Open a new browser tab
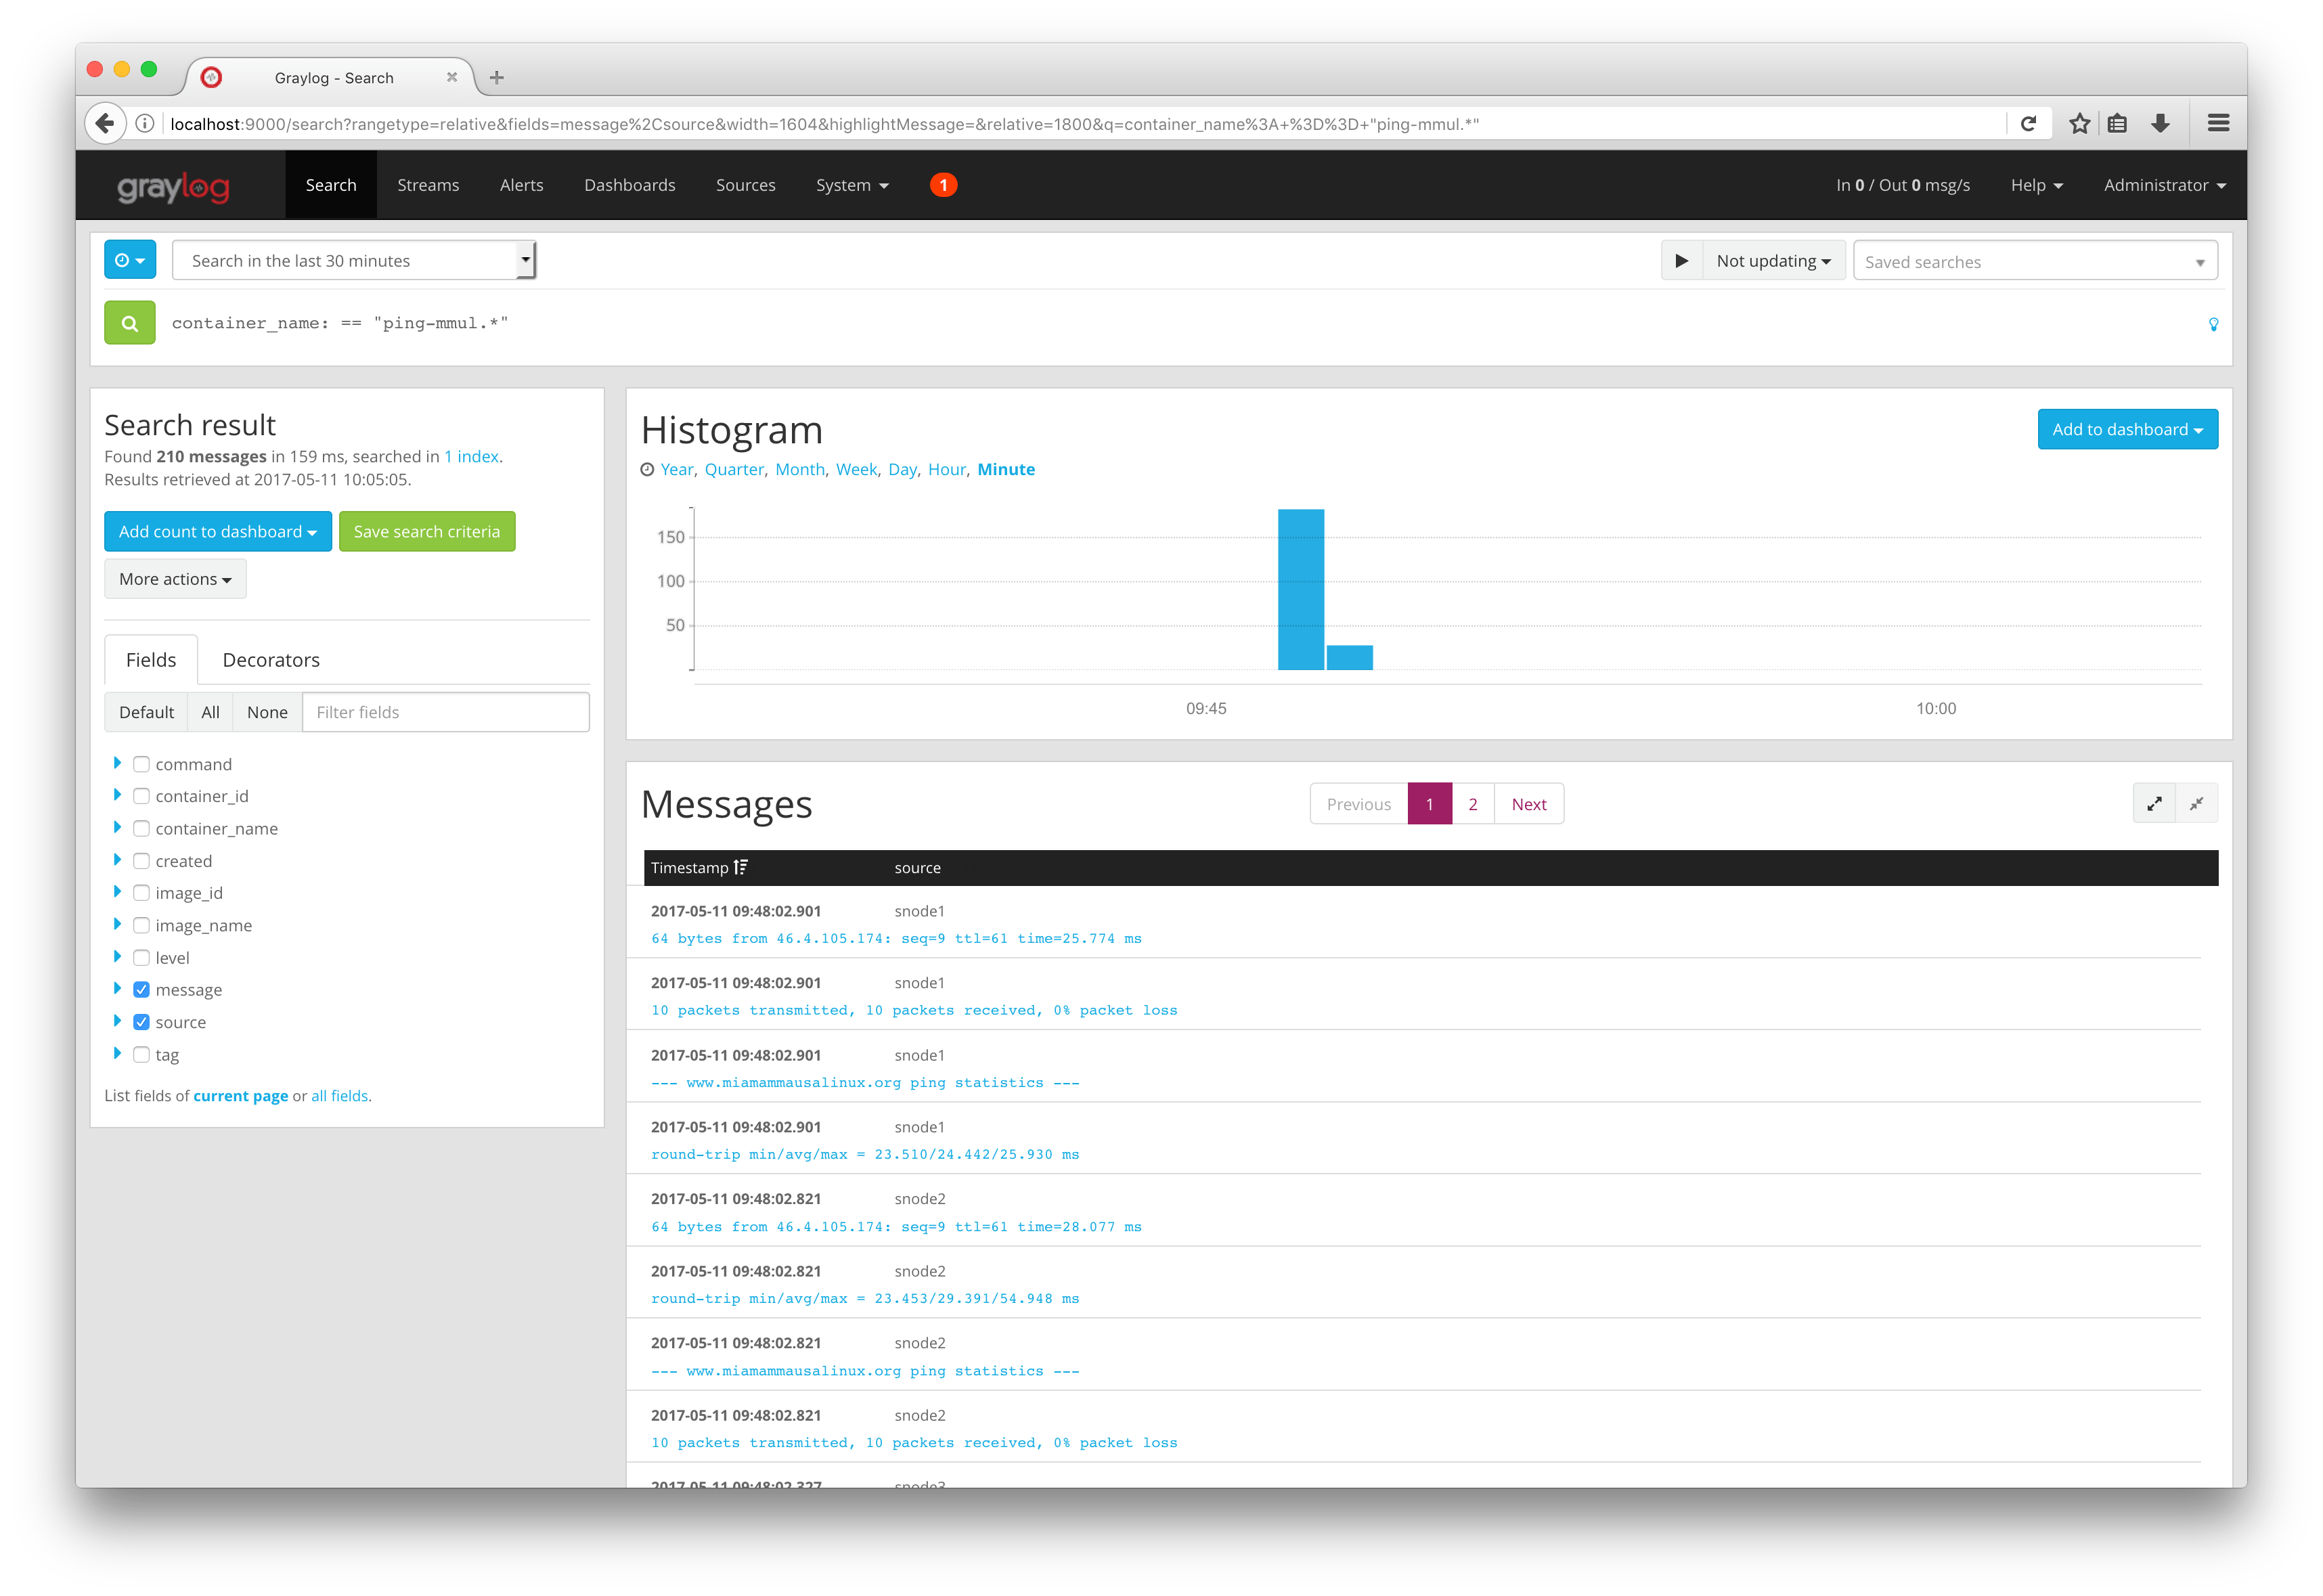 point(497,77)
